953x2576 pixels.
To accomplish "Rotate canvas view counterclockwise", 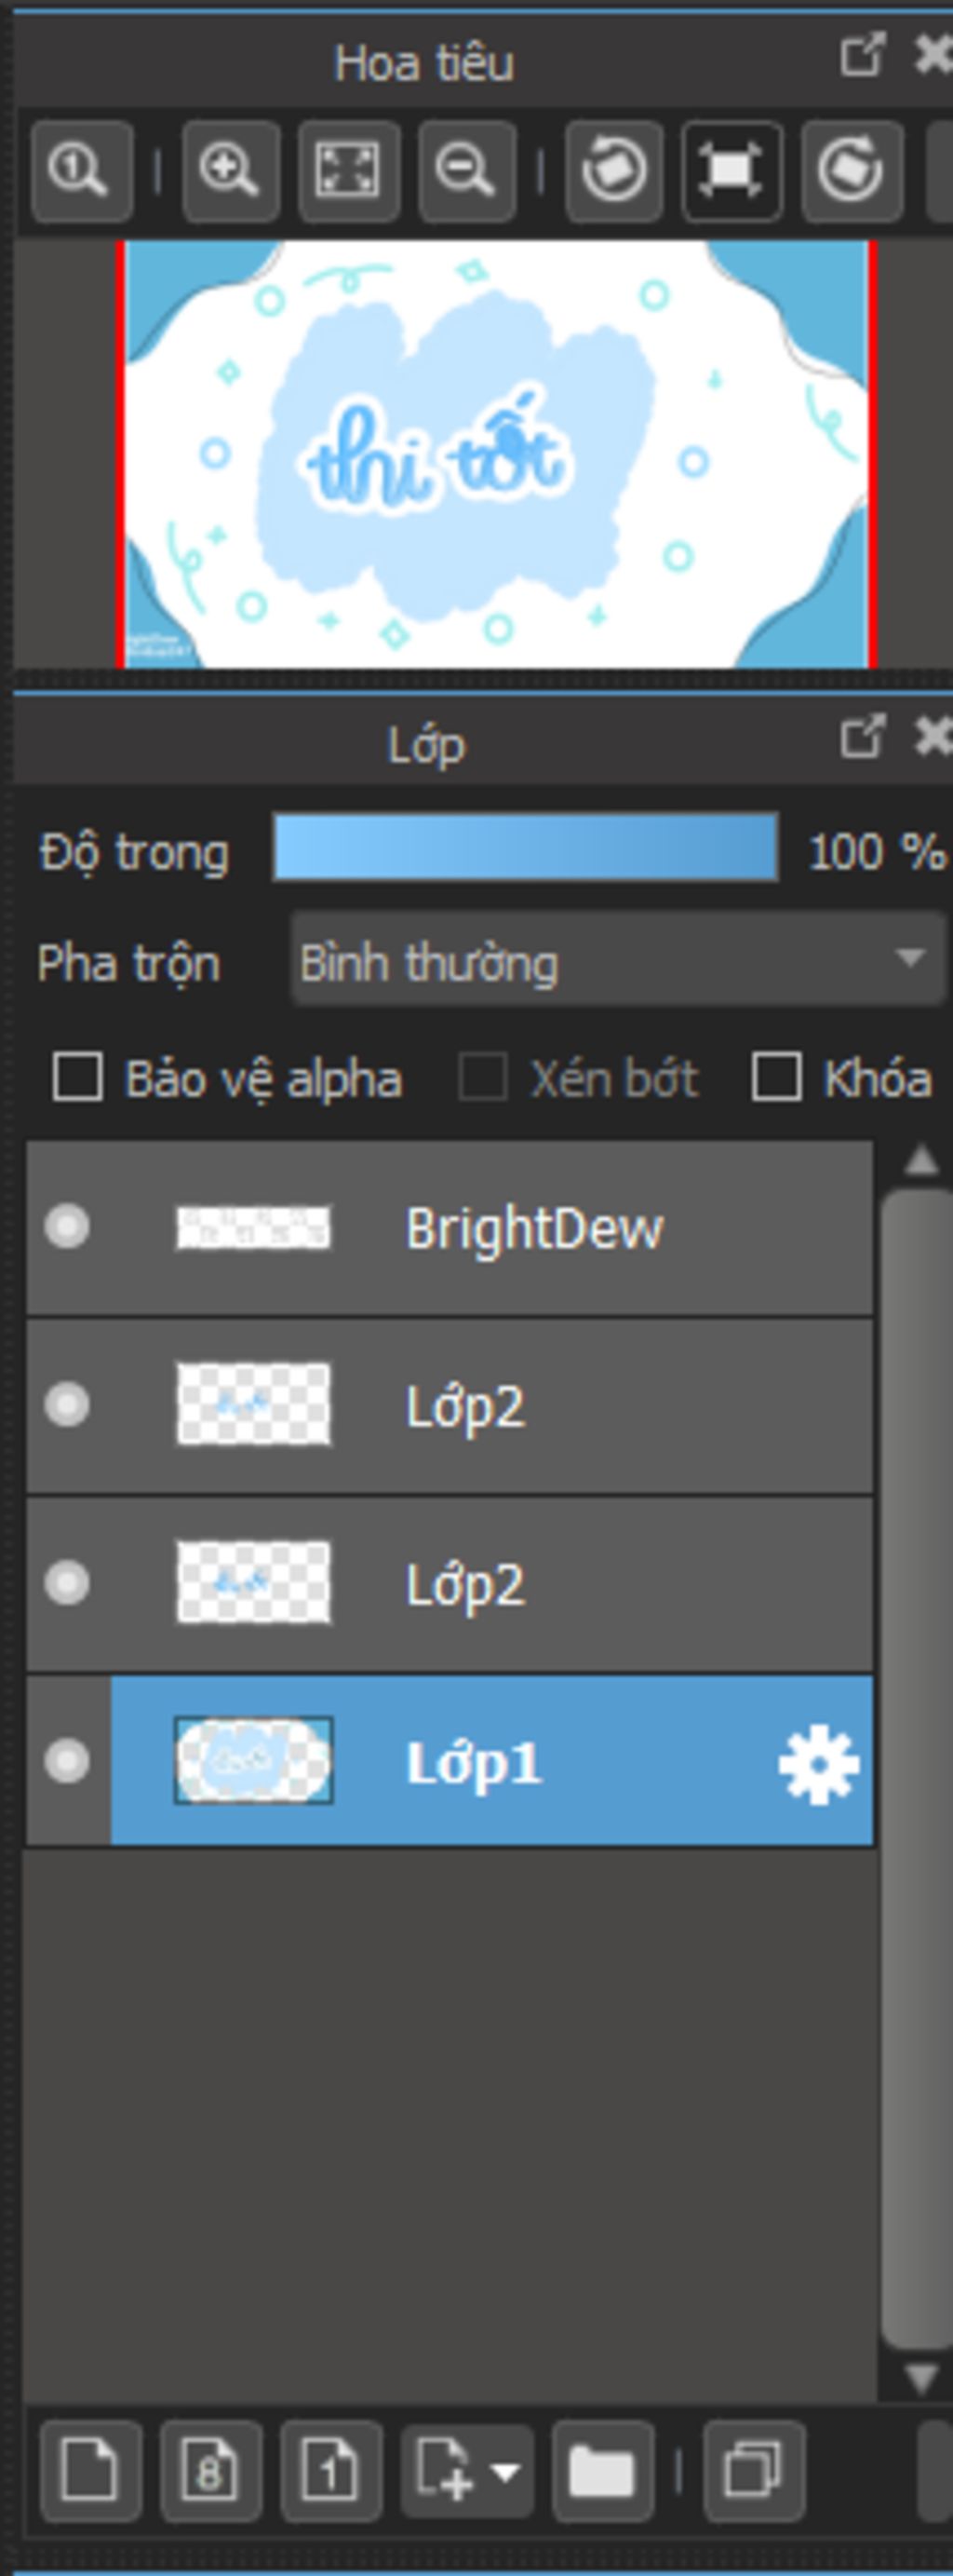I will (613, 171).
